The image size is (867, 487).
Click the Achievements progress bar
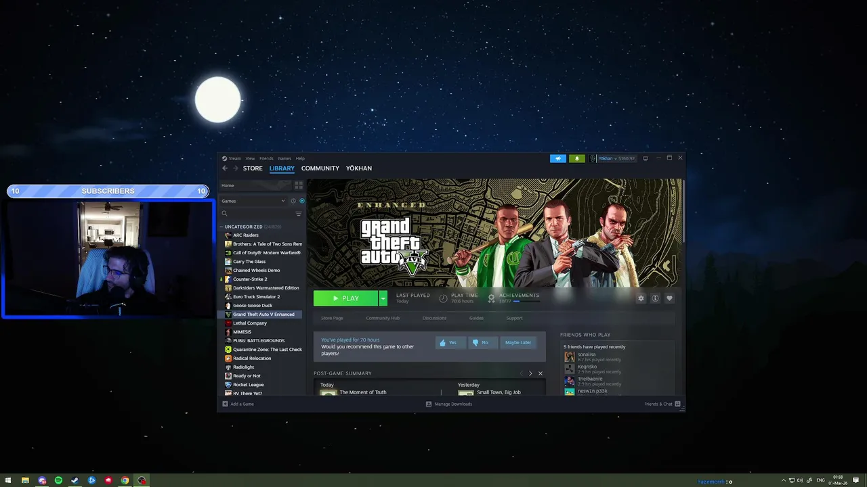tap(526, 301)
